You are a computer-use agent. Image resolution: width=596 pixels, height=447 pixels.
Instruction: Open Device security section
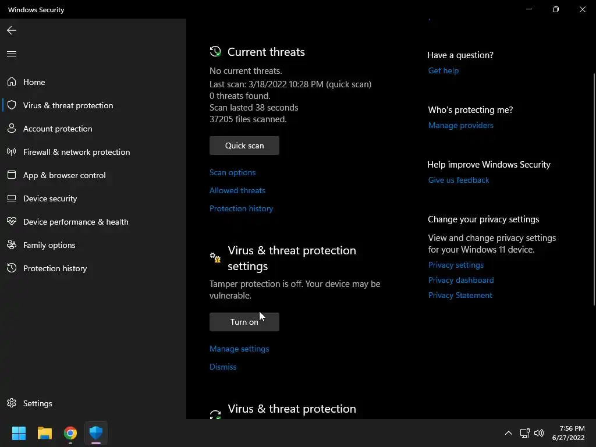tap(93, 198)
